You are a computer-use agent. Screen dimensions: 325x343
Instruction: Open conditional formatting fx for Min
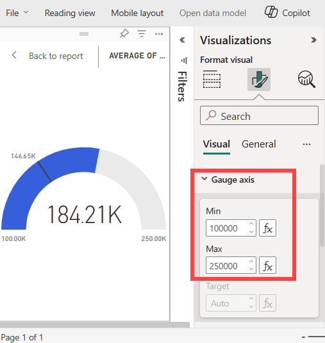pos(267,228)
